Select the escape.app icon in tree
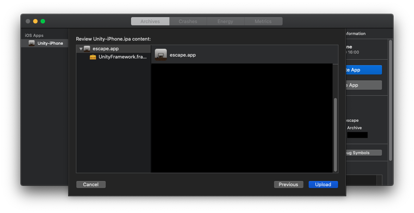Screen dimensions: 414x213 (87, 49)
